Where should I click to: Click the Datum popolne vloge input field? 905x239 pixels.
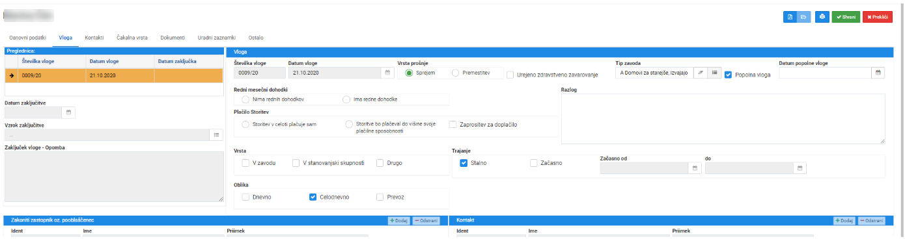[825, 73]
